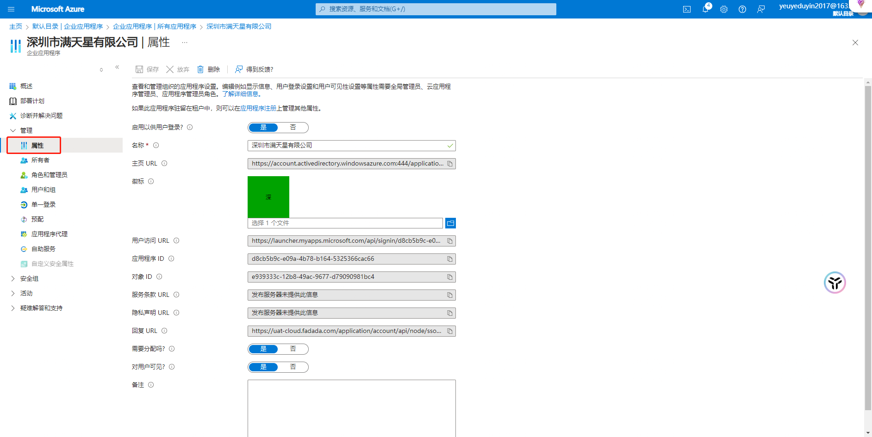The height and width of the screenshot is (437, 872).
Task: Set 需要分配吗 to 是
Action: 263,349
